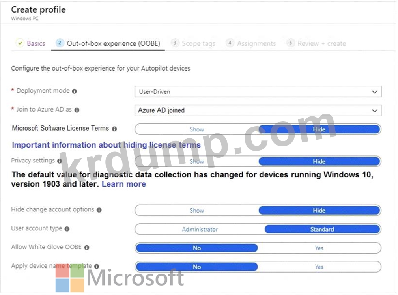Click the Join to Azure AD as info icon
The width and height of the screenshot is (398, 295).
point(77,110)
